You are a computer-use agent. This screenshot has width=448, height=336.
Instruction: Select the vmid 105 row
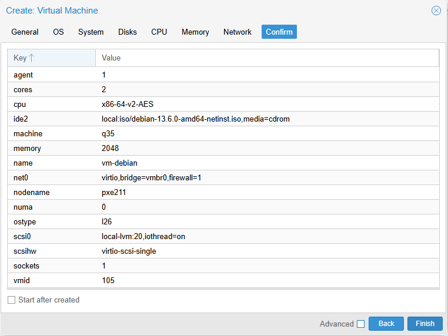point(223,280)
